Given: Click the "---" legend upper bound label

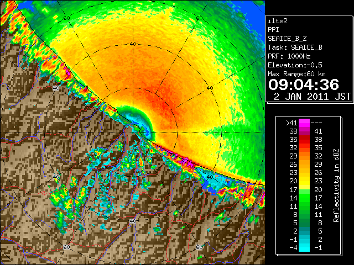Looking at the screenshot, I should (316, 123).
